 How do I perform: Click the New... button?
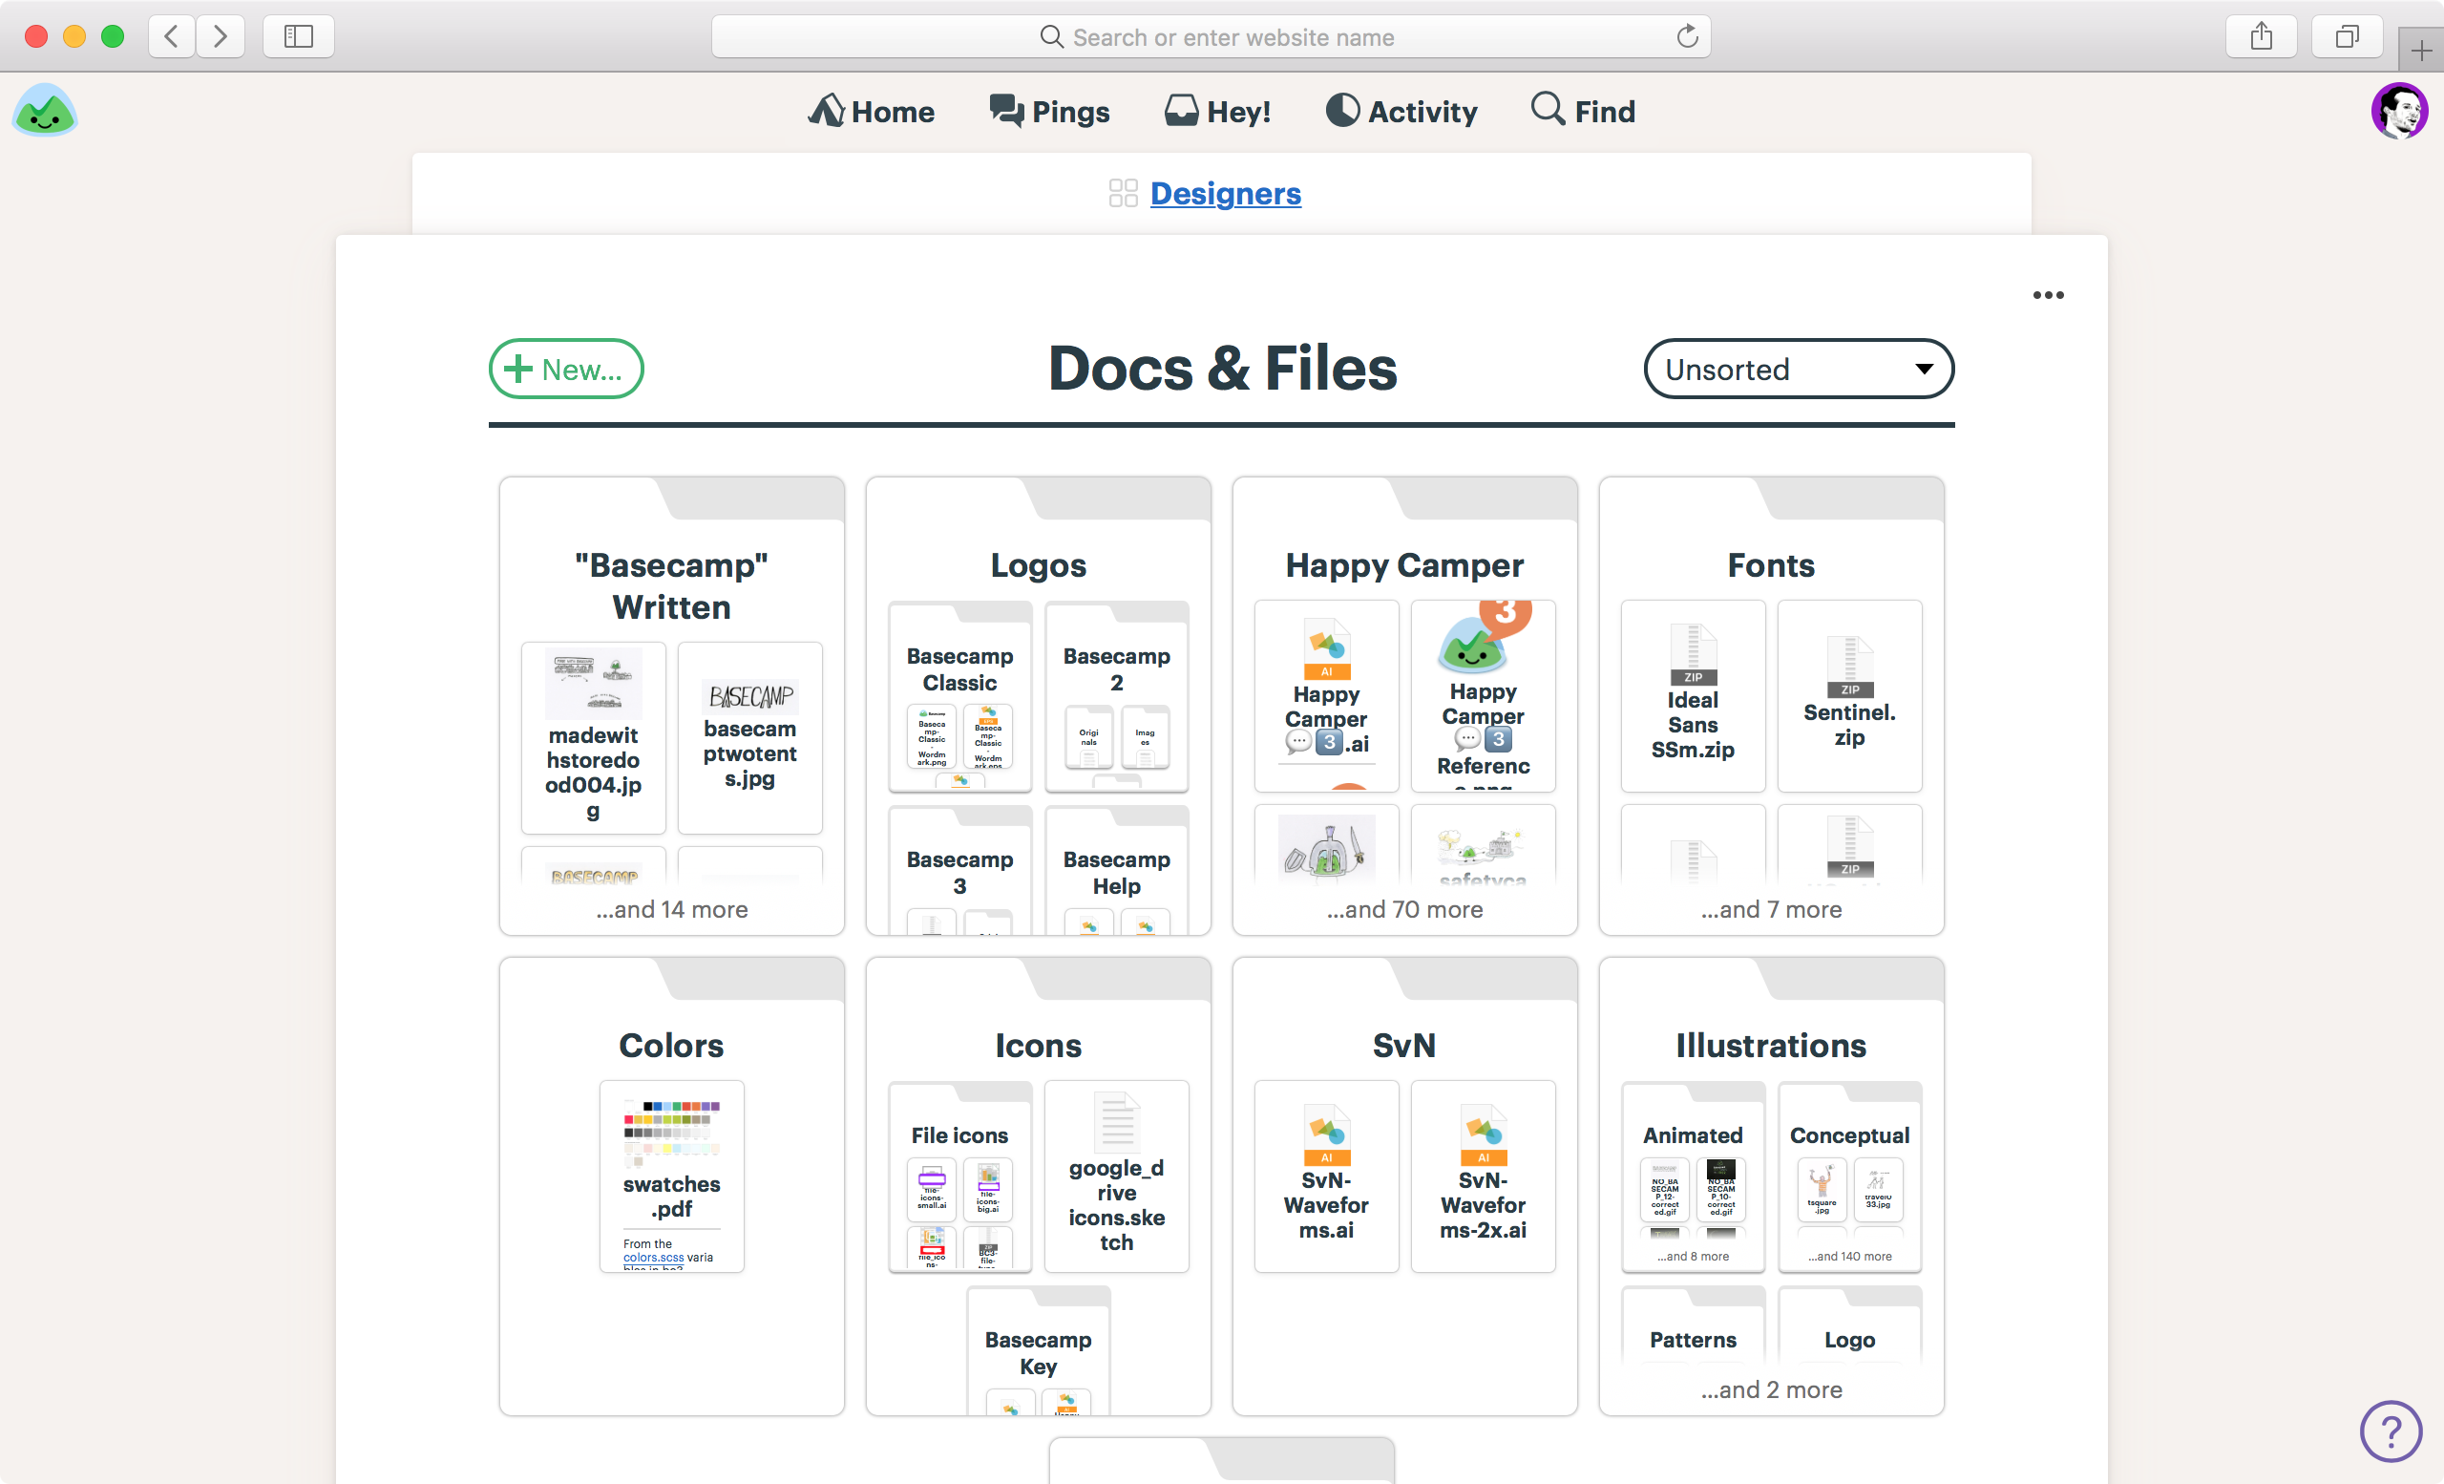(x=565, y=369)
